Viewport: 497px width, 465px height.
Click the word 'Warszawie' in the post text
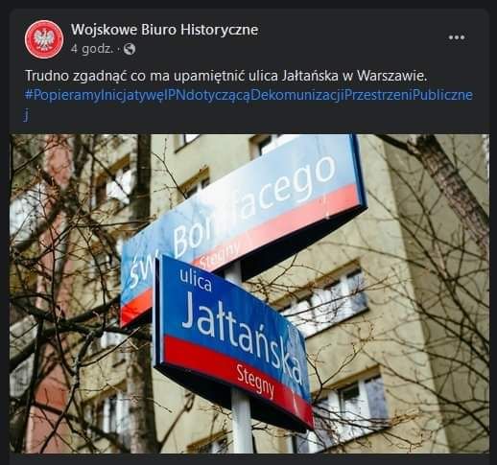coord(391,76)
